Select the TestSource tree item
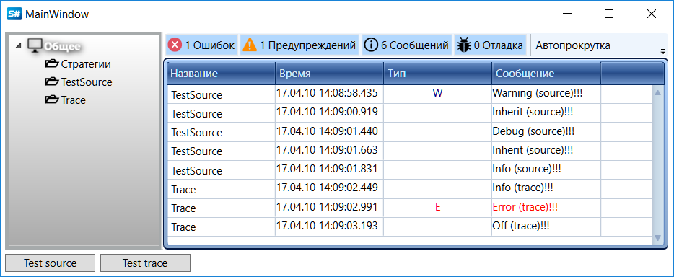This screenshot has height=277, width=674. (87, 82)
